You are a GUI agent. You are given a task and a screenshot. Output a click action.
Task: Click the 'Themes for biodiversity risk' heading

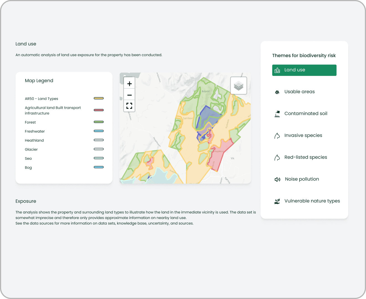pos(304,56)
